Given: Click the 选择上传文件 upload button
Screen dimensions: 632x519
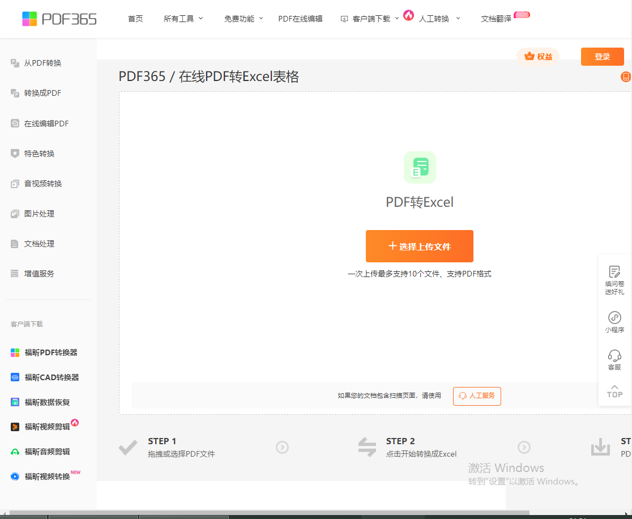Looking at the screenshot, I should click(x=419, y=246).
